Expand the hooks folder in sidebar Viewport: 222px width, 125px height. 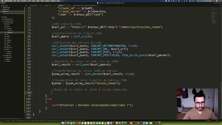coord(4,38)
